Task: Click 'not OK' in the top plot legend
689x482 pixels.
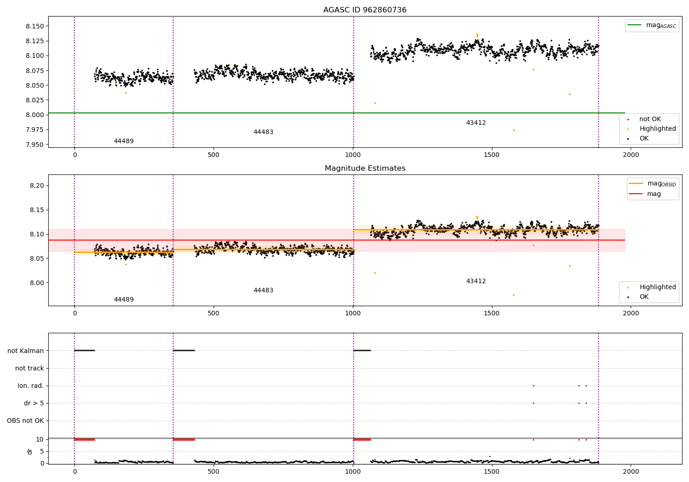Action: click(x=650, y=119)
